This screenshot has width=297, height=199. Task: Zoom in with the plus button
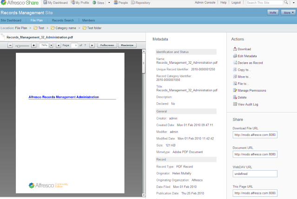34,45
